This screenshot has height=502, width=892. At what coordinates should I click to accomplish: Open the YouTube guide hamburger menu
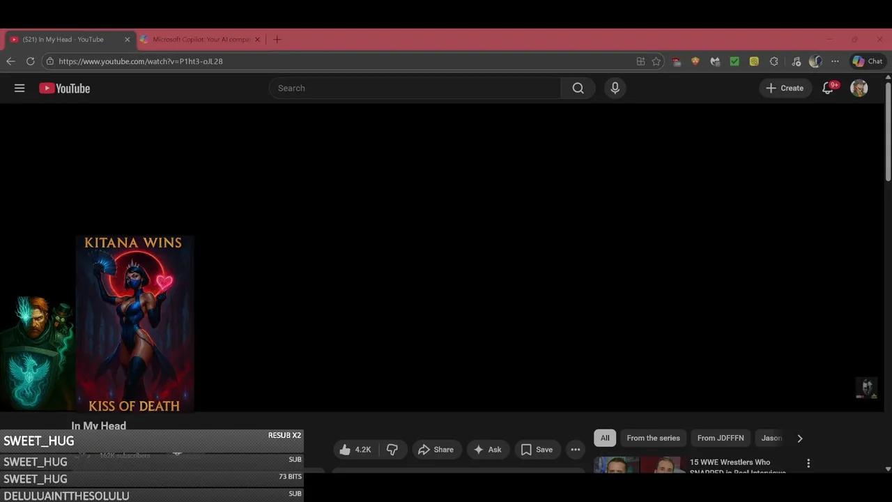pyautogui.click(x=20, y=88)
